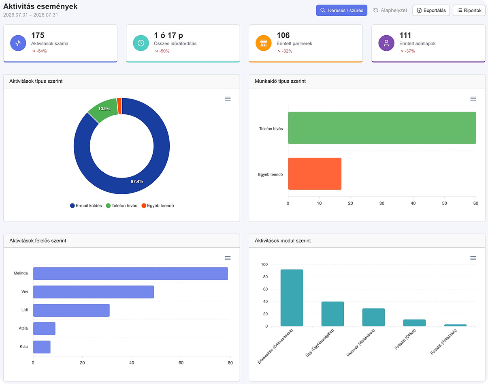Select Melinda's bar in the felelős chart
488x384 pixels.
(130, 274)
